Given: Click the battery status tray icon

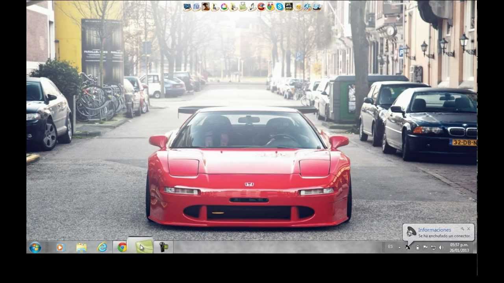Looking at the screenshot, I should tap(417, 247).
